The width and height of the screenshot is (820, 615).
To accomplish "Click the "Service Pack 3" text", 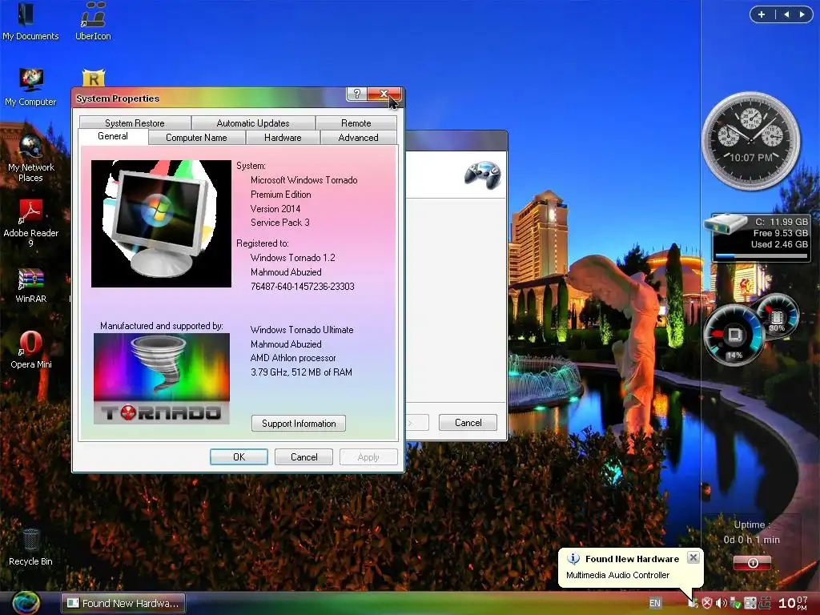I will 279,223.
